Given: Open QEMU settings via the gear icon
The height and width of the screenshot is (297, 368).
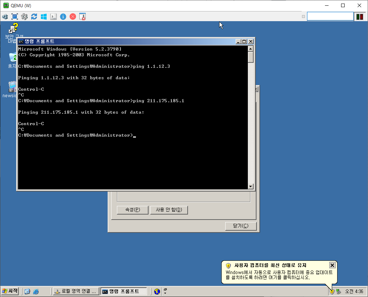Looking at the screenshot, I should tap(24, 16).
